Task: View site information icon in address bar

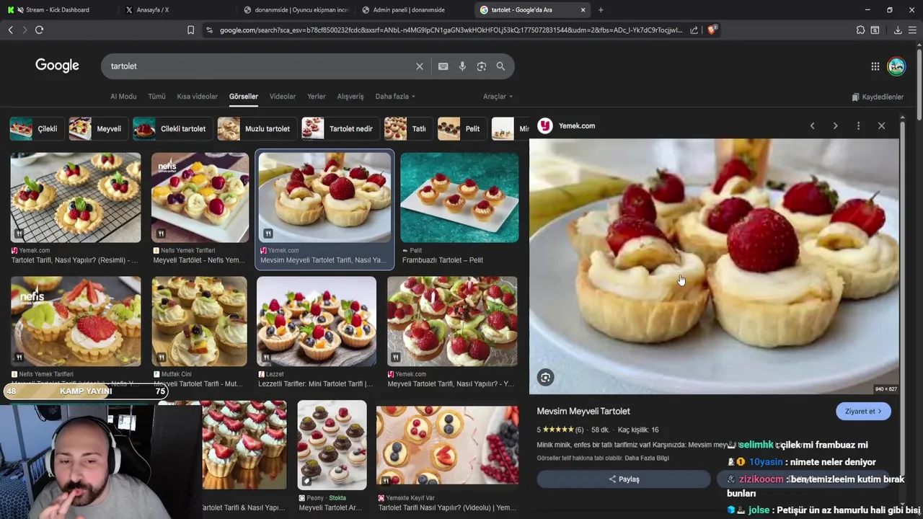Action: tap(209, 30)
